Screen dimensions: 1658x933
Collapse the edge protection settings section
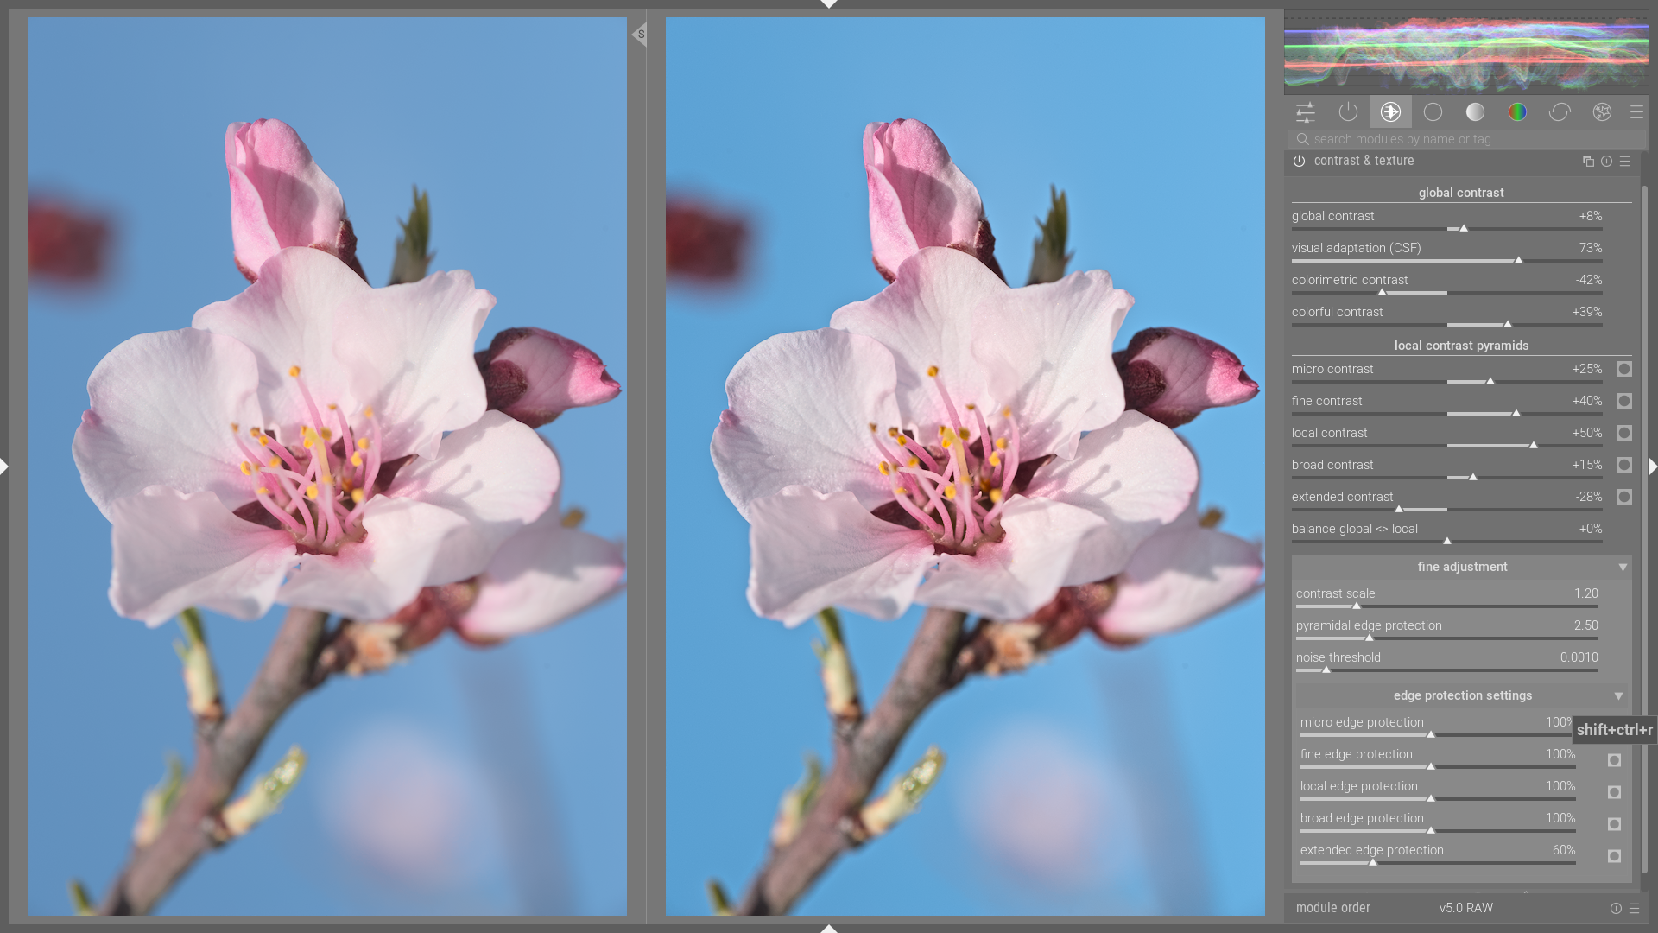point(1618,696)
